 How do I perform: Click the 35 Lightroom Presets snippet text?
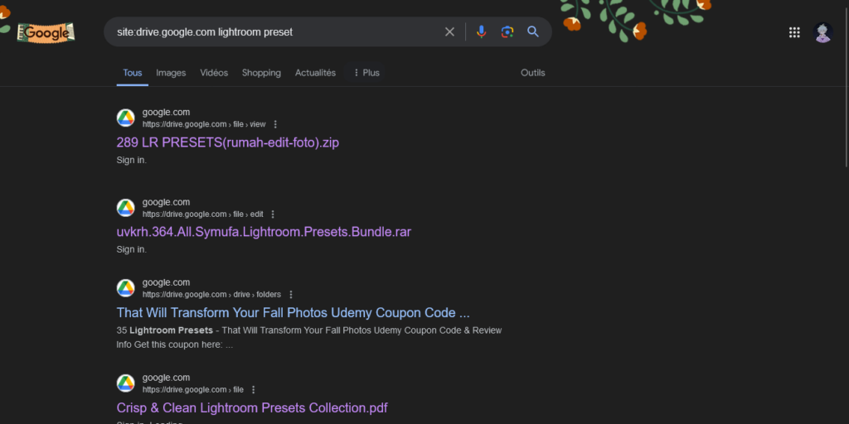[309, 337]
